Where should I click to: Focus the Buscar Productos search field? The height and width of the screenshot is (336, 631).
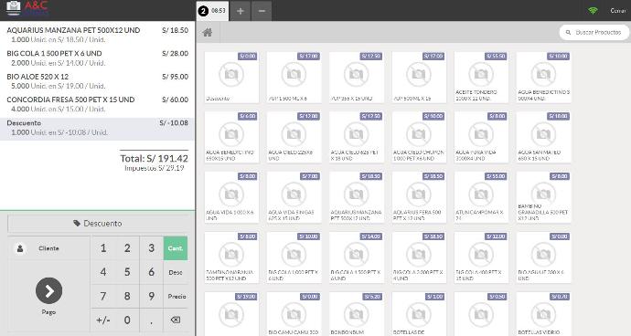click(x=594, y=32)
